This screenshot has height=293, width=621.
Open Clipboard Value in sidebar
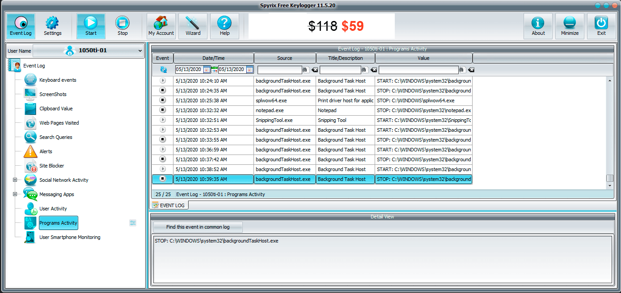point(56,109)
